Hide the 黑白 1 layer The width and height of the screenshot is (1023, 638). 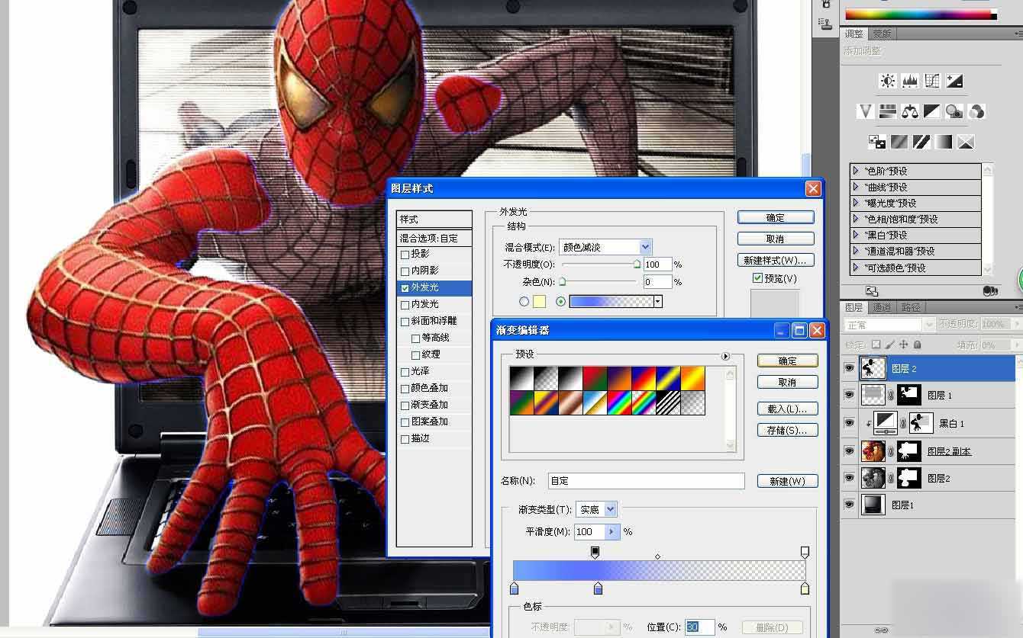coord(849,423)
